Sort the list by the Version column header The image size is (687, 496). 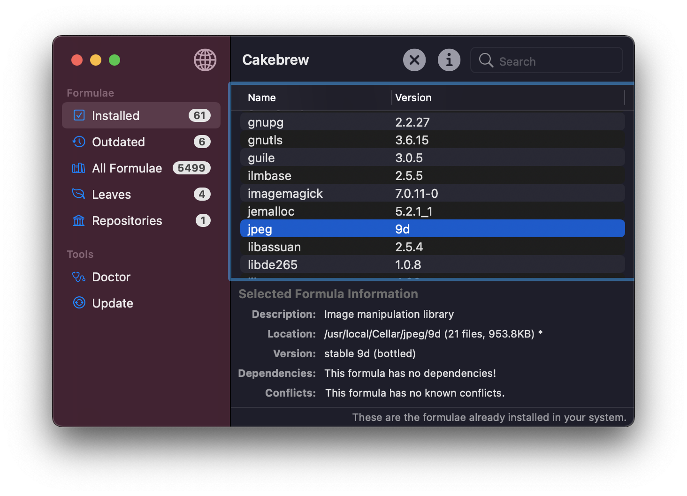tap(413, 98)
